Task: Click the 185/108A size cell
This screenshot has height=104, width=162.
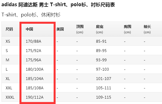Action: click(34, 88)
